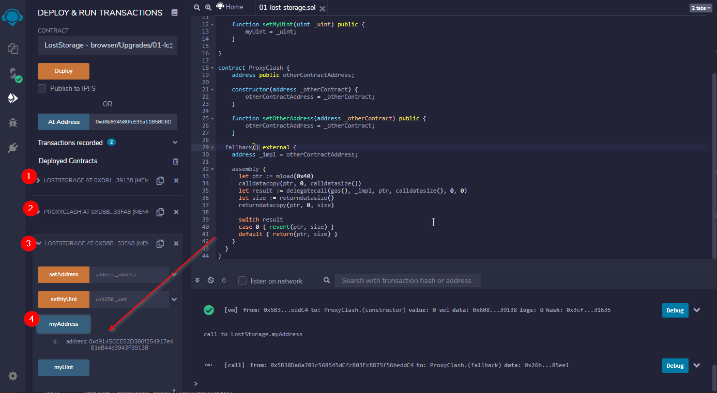Open the documentation book icon in panel header

point(174,12)
